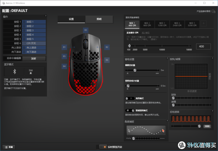Open 按钮 1 action dropdown

[34, 22]
